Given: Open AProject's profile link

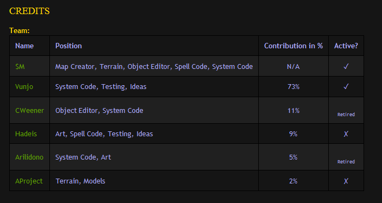Looking at the screenshot, I should coord(29,181).
